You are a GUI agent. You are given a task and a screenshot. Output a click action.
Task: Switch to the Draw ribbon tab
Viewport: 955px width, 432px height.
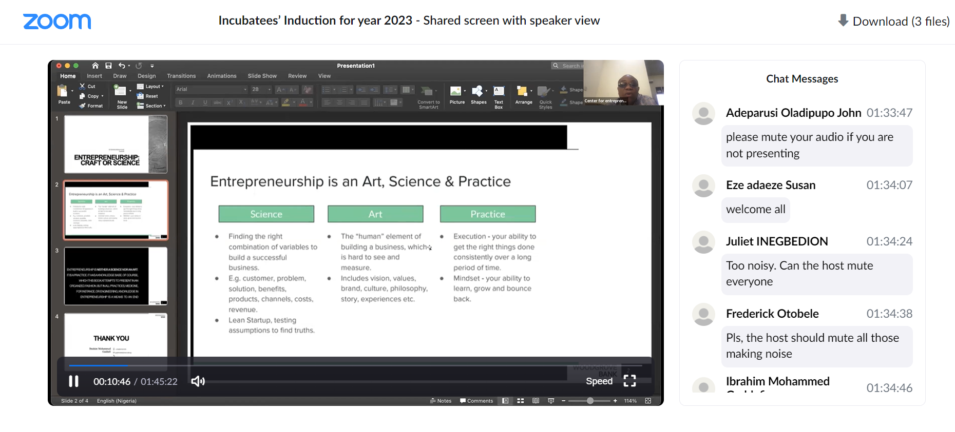pos(120,76)
